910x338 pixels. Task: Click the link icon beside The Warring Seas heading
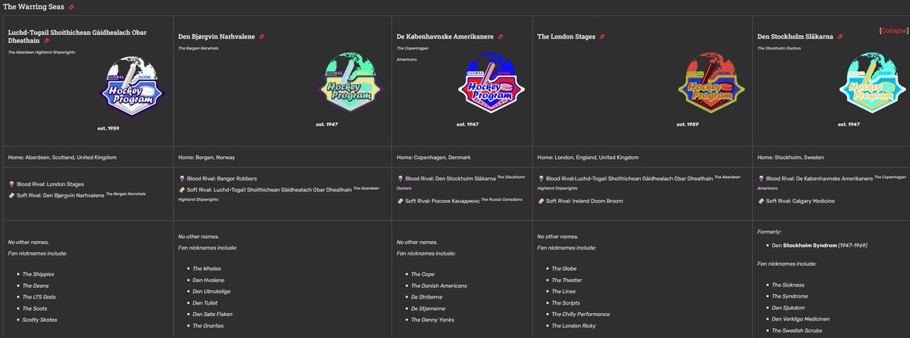71,7
